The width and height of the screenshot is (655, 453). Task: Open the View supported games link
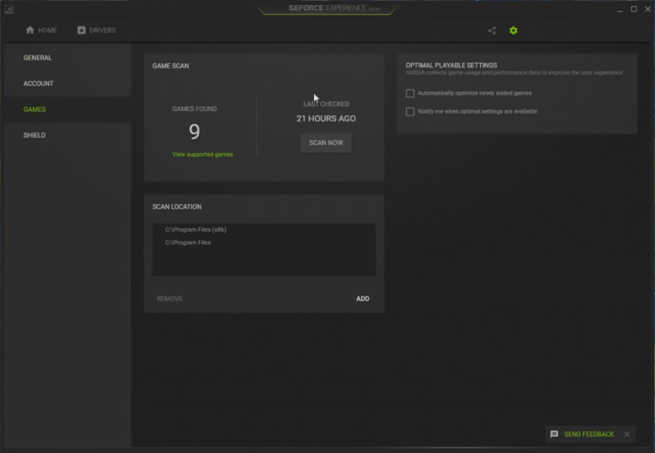pos(203,154)
